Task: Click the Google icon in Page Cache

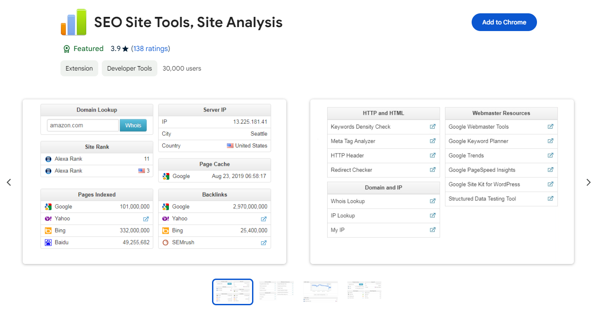Action: pyautogui.click(x=166, y=176)
